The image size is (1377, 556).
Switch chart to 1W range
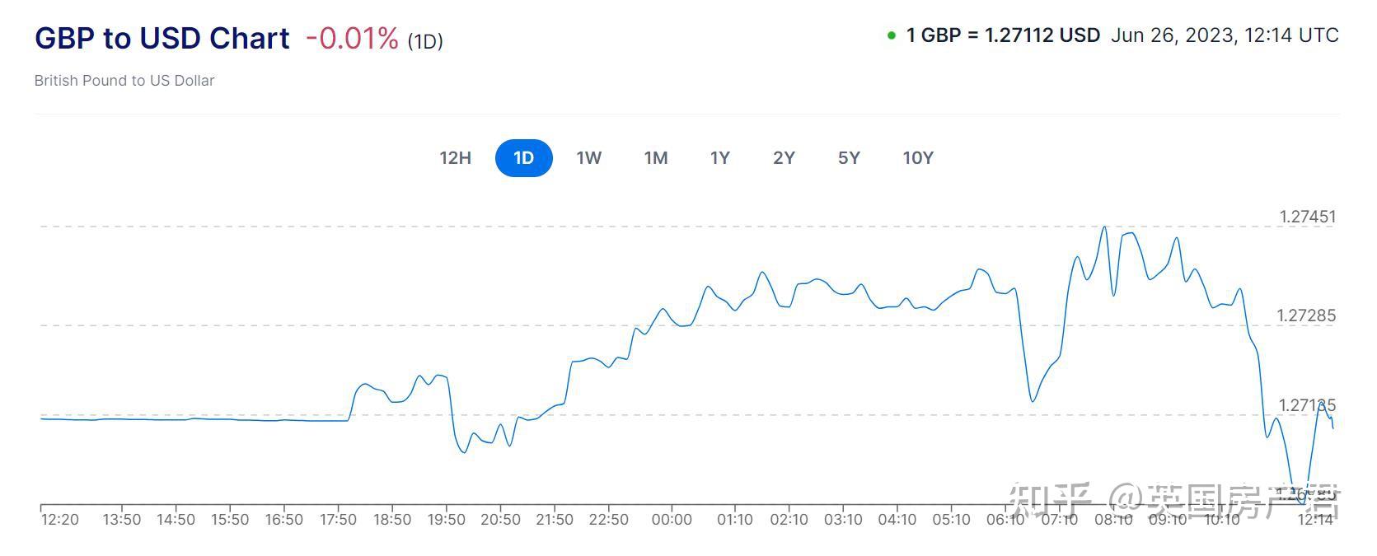(x=588, y=158)
